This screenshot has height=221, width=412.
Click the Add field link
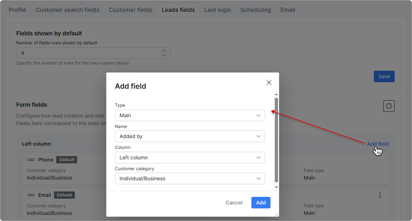[377, 144]
